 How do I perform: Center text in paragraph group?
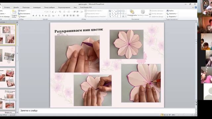(67, 16)
